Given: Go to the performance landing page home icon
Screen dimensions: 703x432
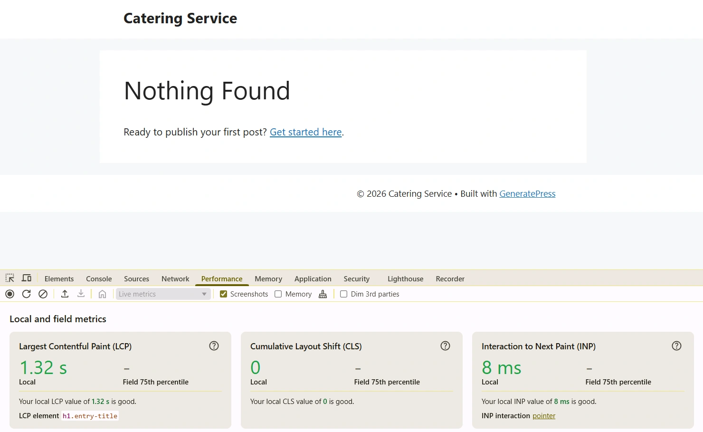Looking at the screenshot, I should tap(102, 294).
